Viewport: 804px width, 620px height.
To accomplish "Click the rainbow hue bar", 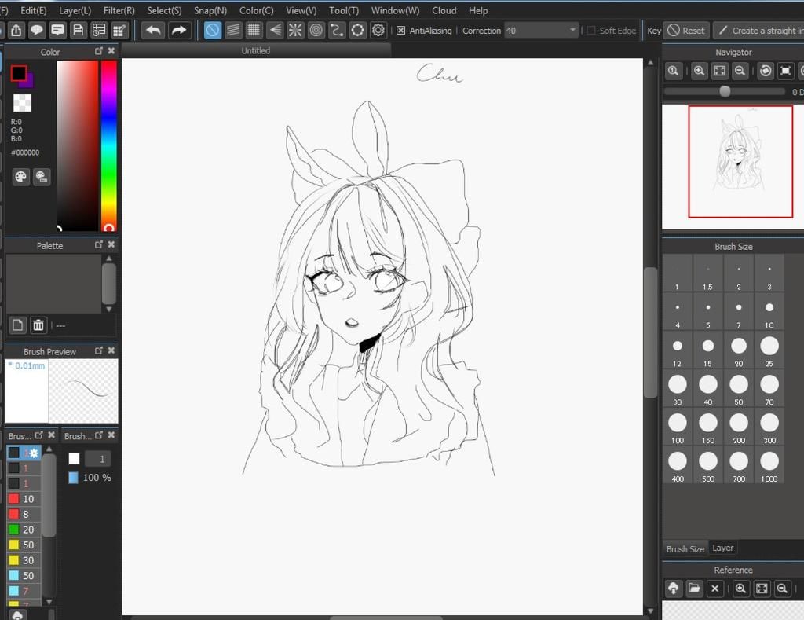I will click(x=108, y=145).
